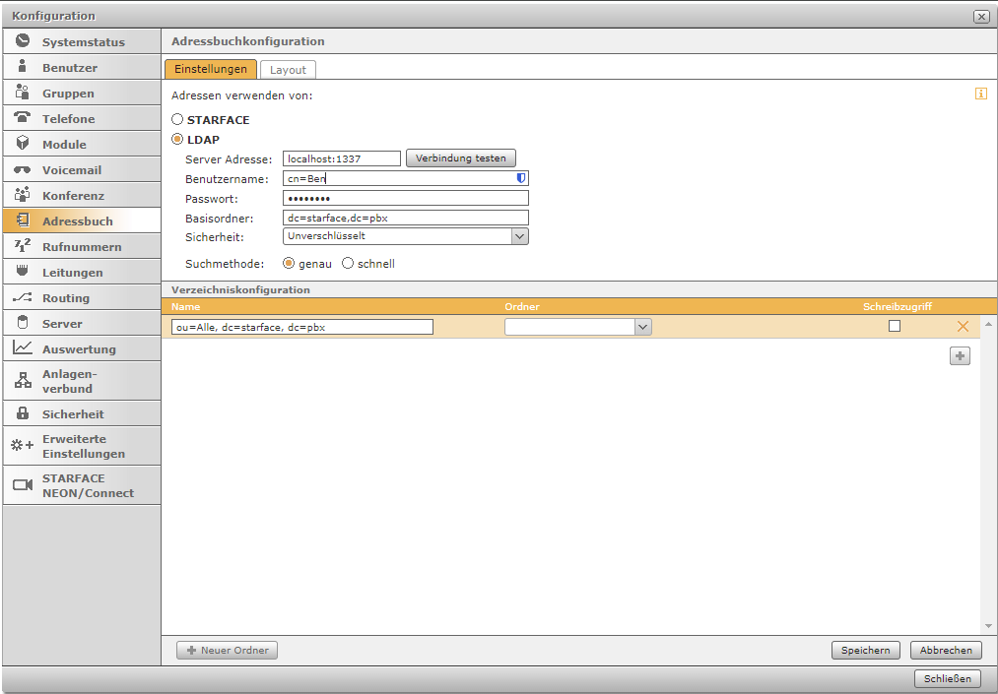Open the Auswertung chart icon
This screenshot has width=998, height=694.
pos(23,348)
